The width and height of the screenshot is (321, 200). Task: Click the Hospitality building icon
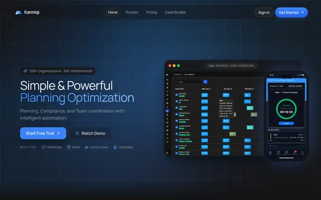tap(115, 147)
